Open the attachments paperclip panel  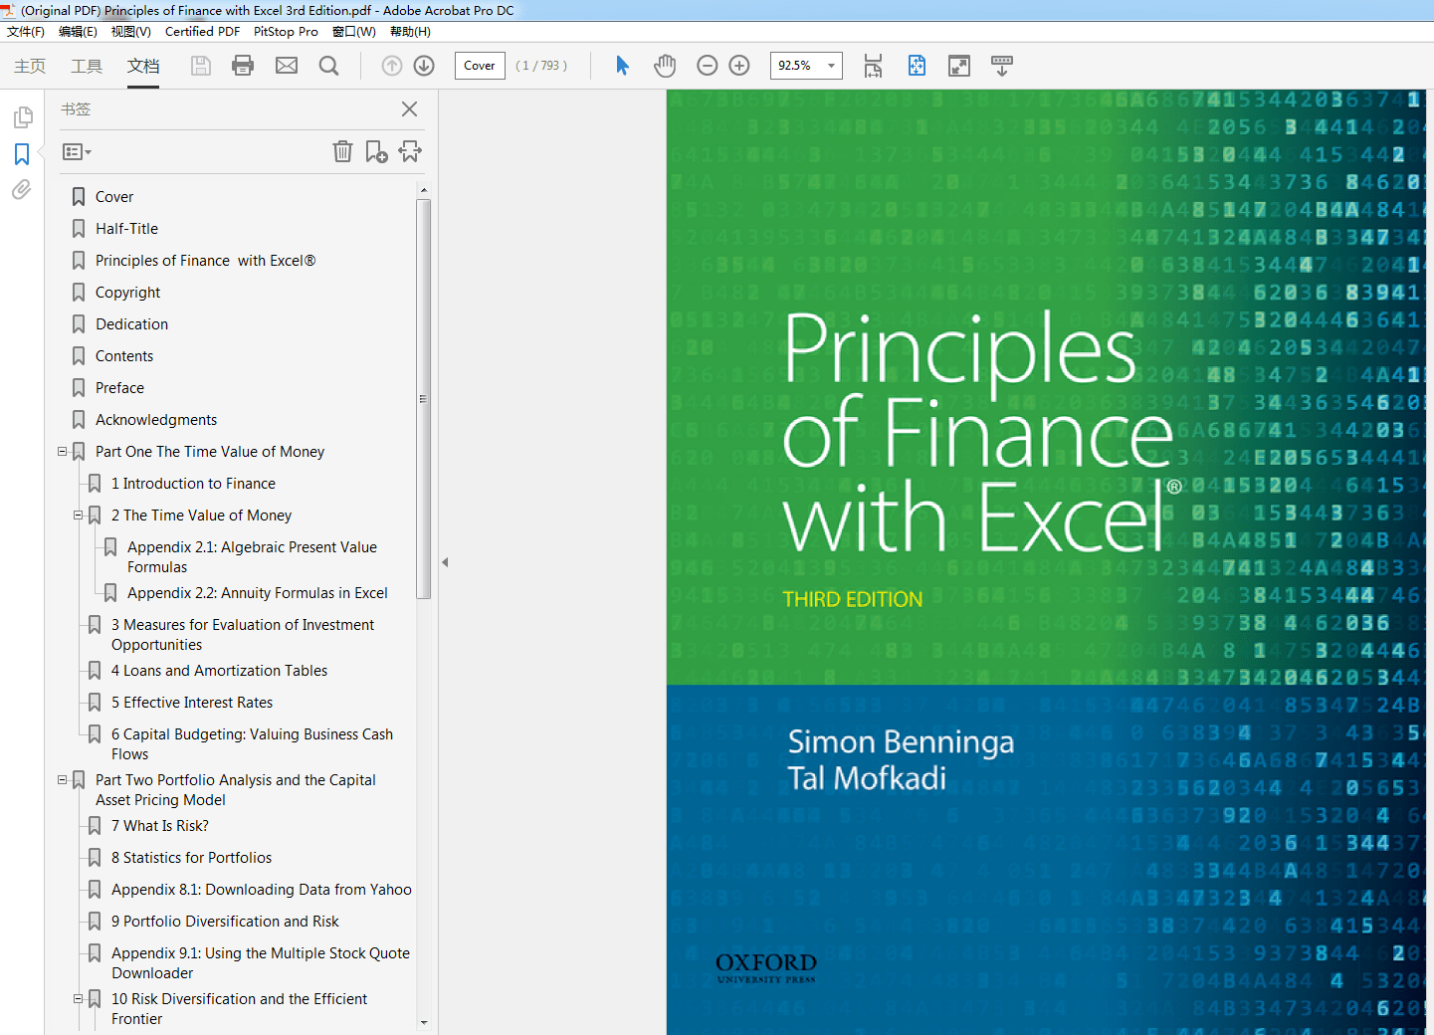click(x=21, y=189)
